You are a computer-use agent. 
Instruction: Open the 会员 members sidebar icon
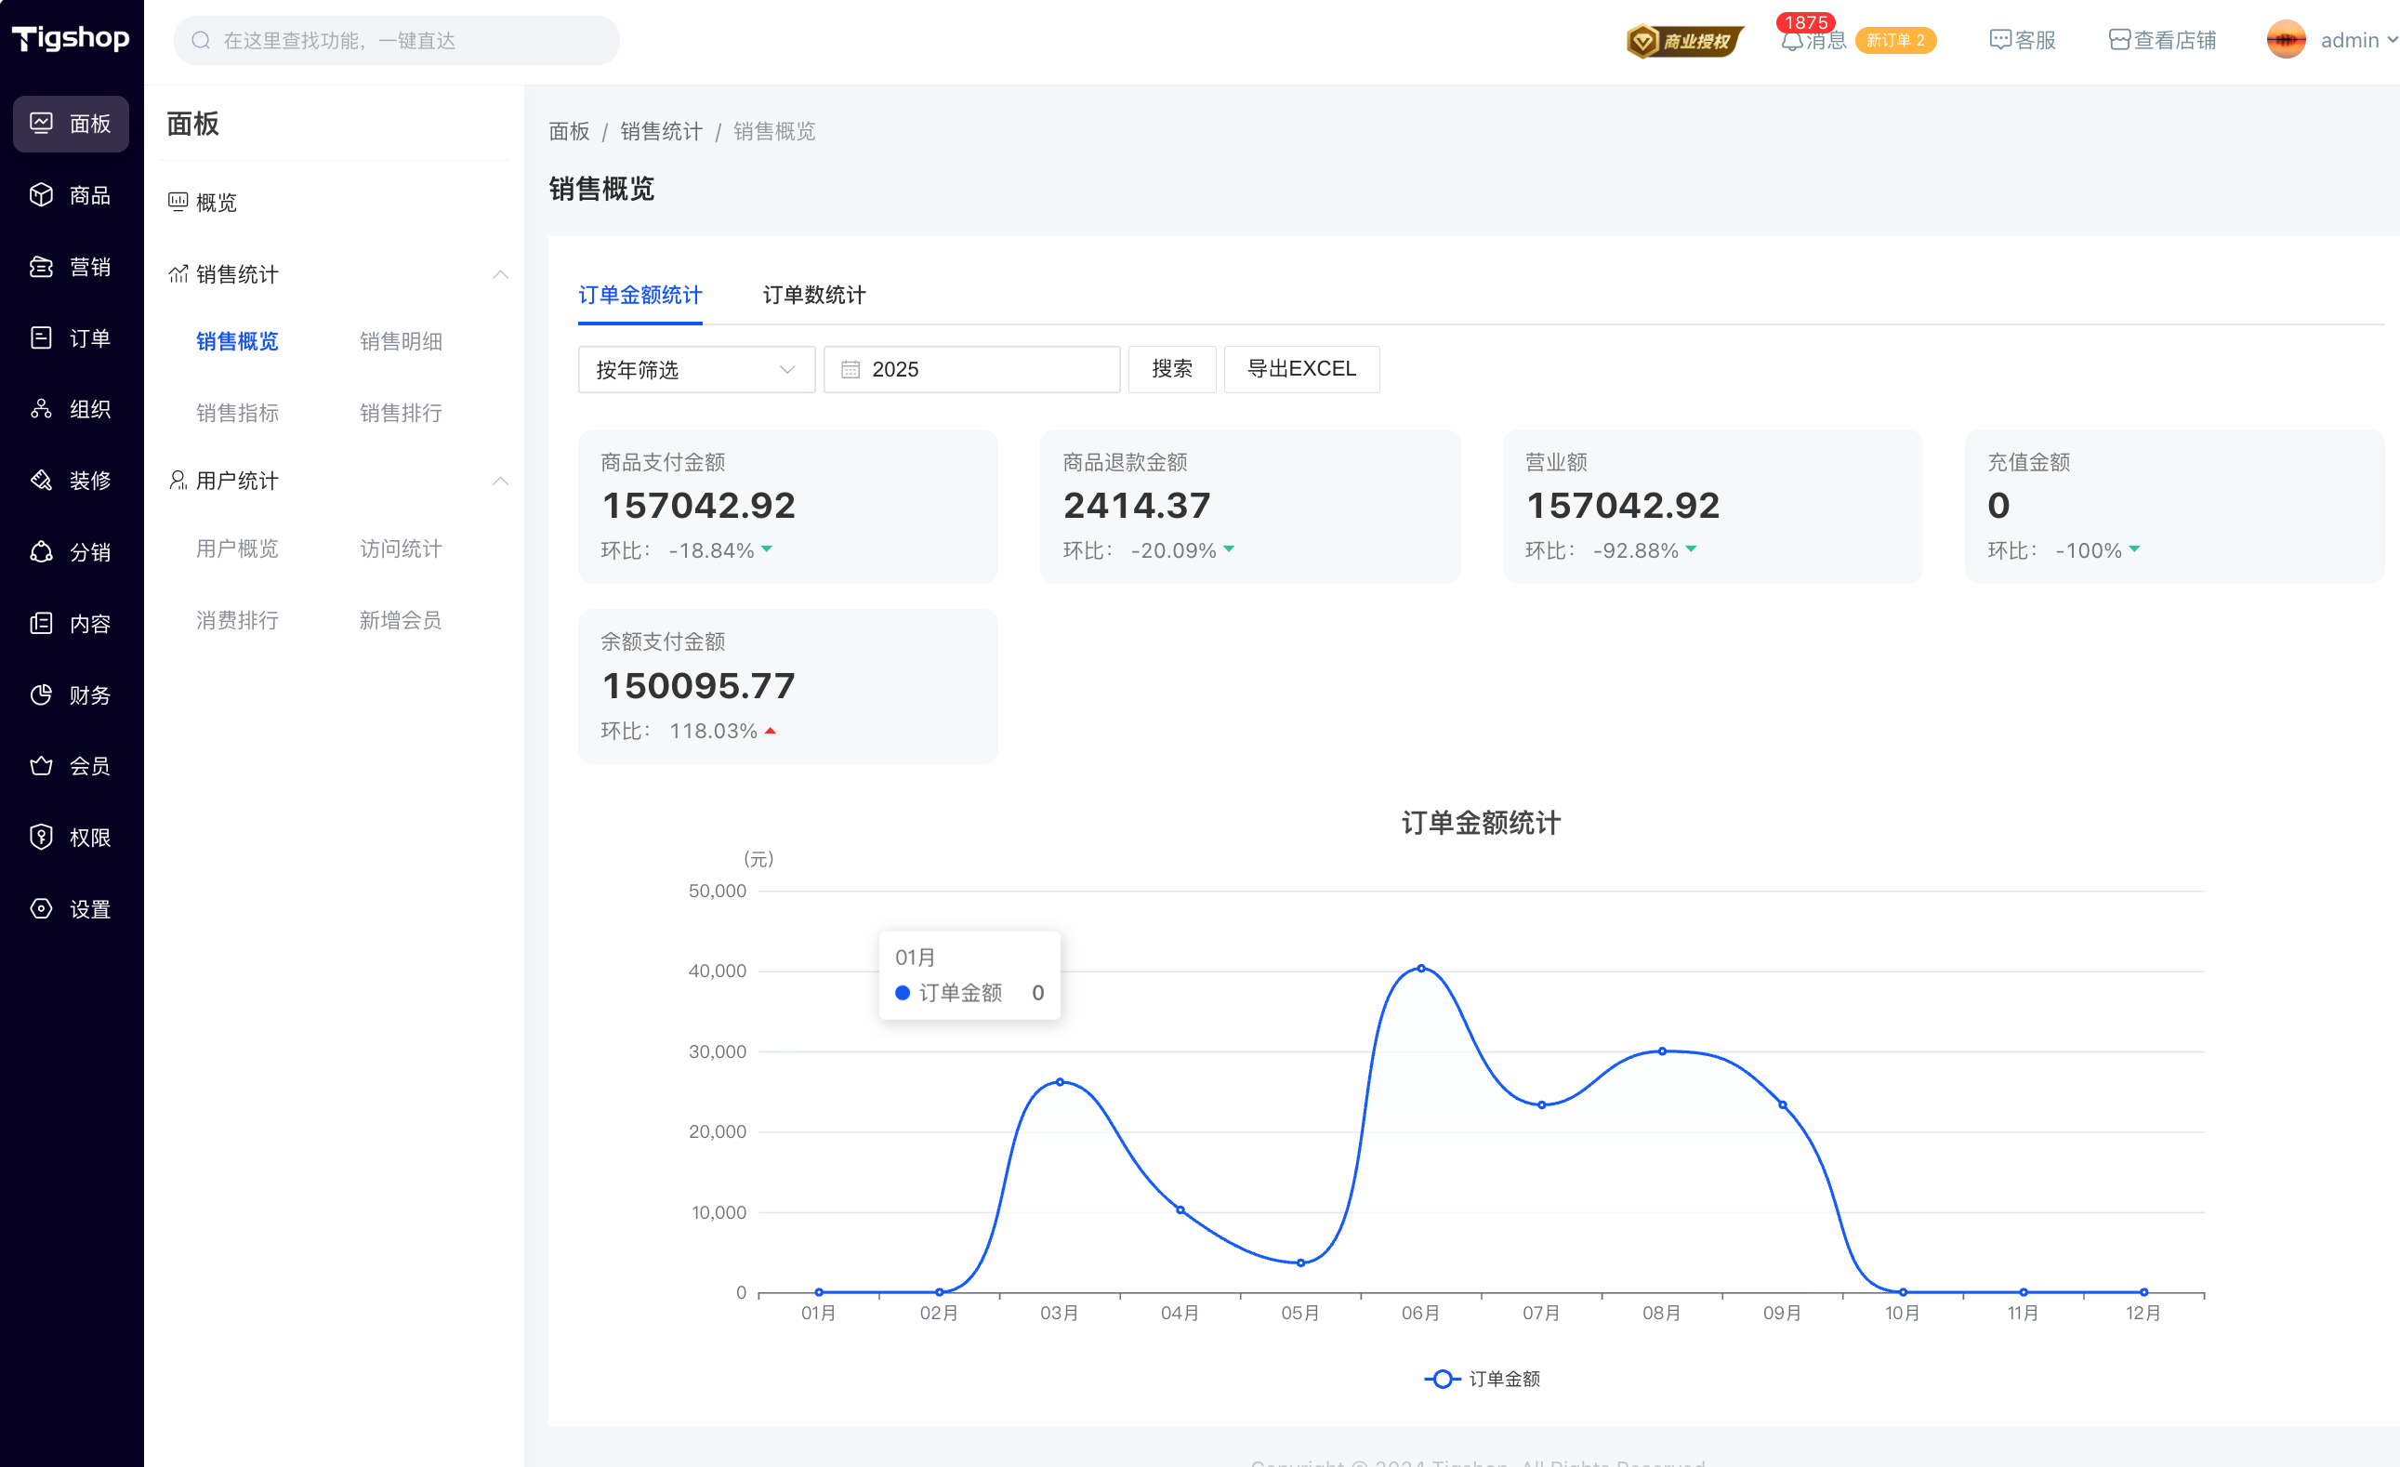(41, 766)
